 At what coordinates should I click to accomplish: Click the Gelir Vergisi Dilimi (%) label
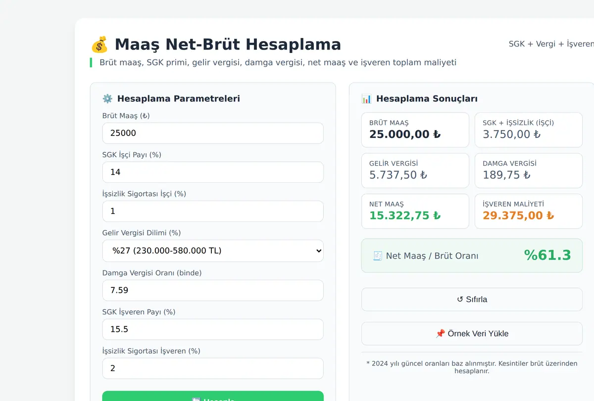pos(142,233)
